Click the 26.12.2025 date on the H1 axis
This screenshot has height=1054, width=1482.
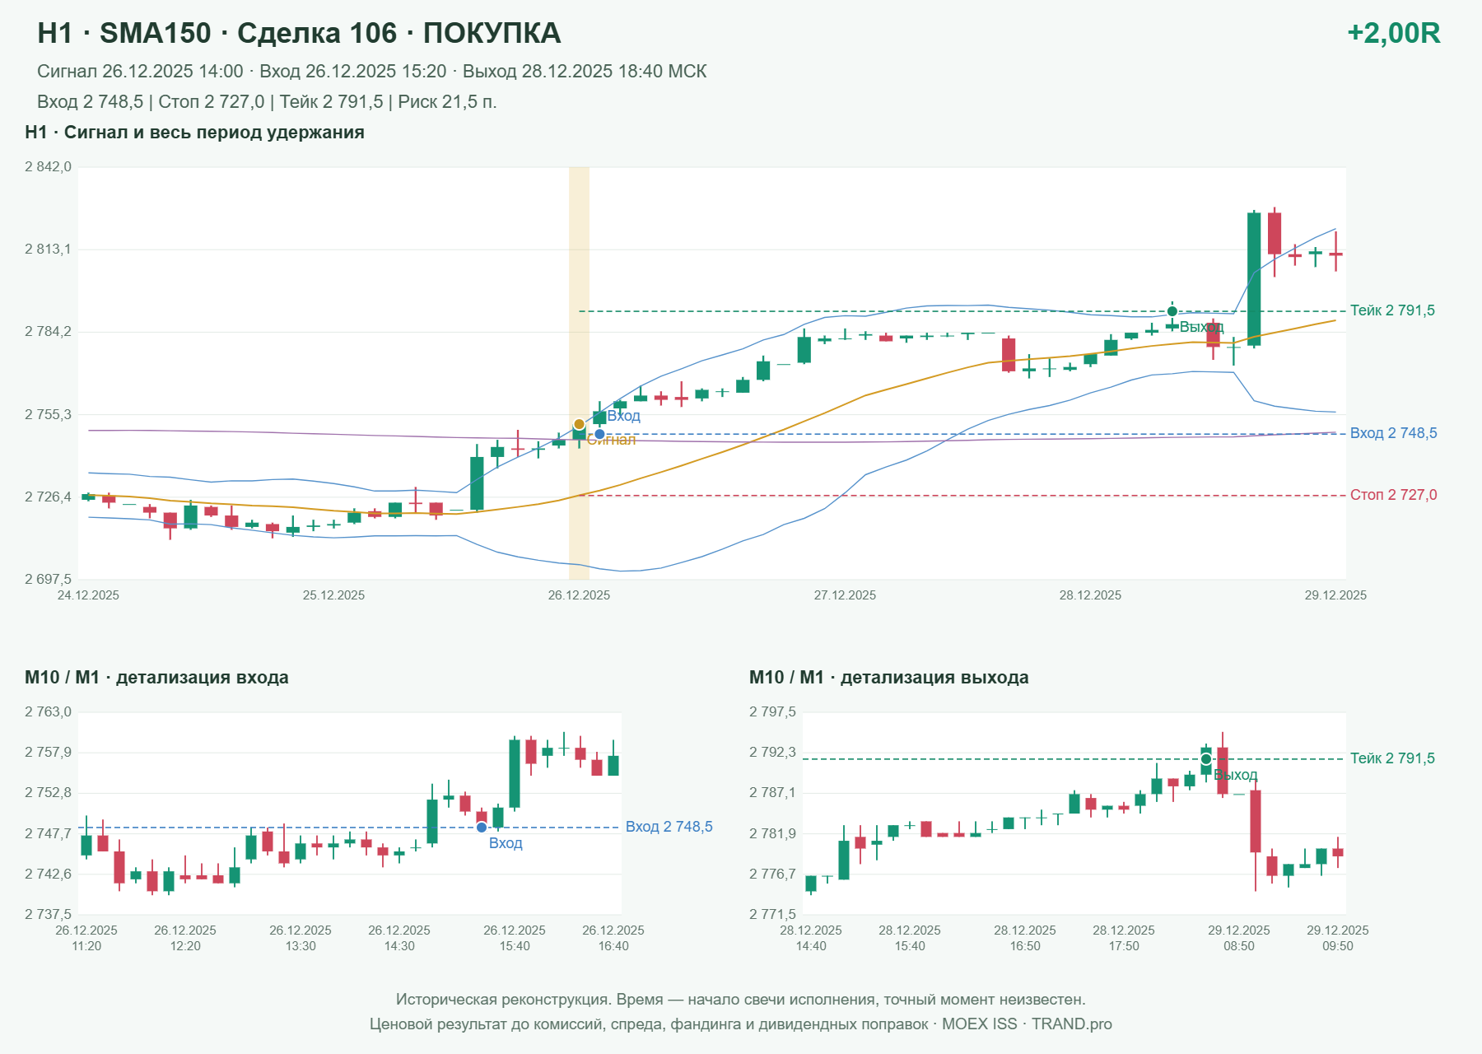pos(579,595)
